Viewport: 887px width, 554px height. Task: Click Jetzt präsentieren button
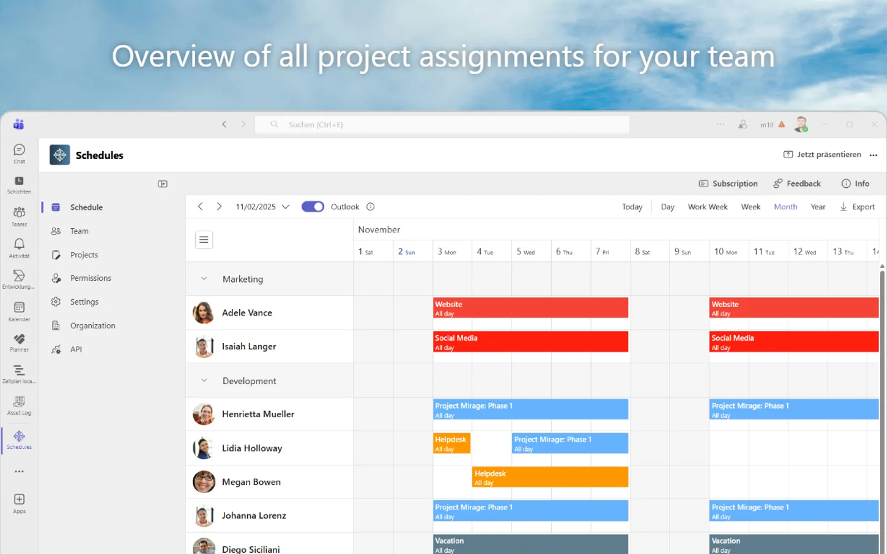(x=822, y=155)
